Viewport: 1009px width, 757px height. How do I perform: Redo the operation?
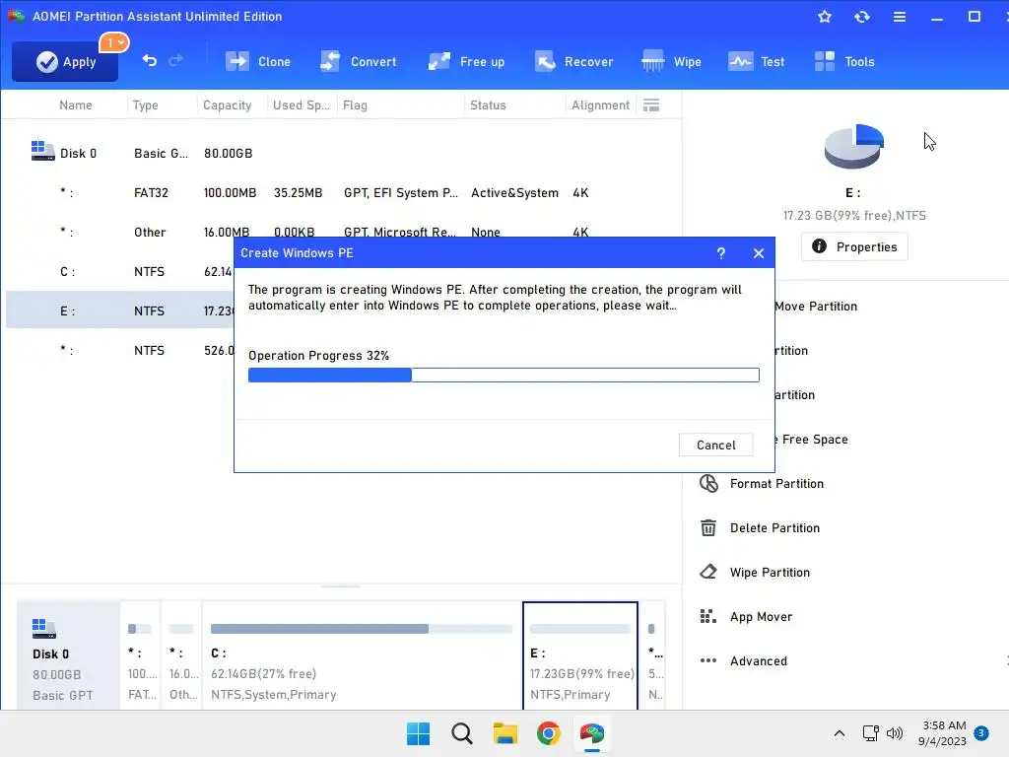click(175, 60)
